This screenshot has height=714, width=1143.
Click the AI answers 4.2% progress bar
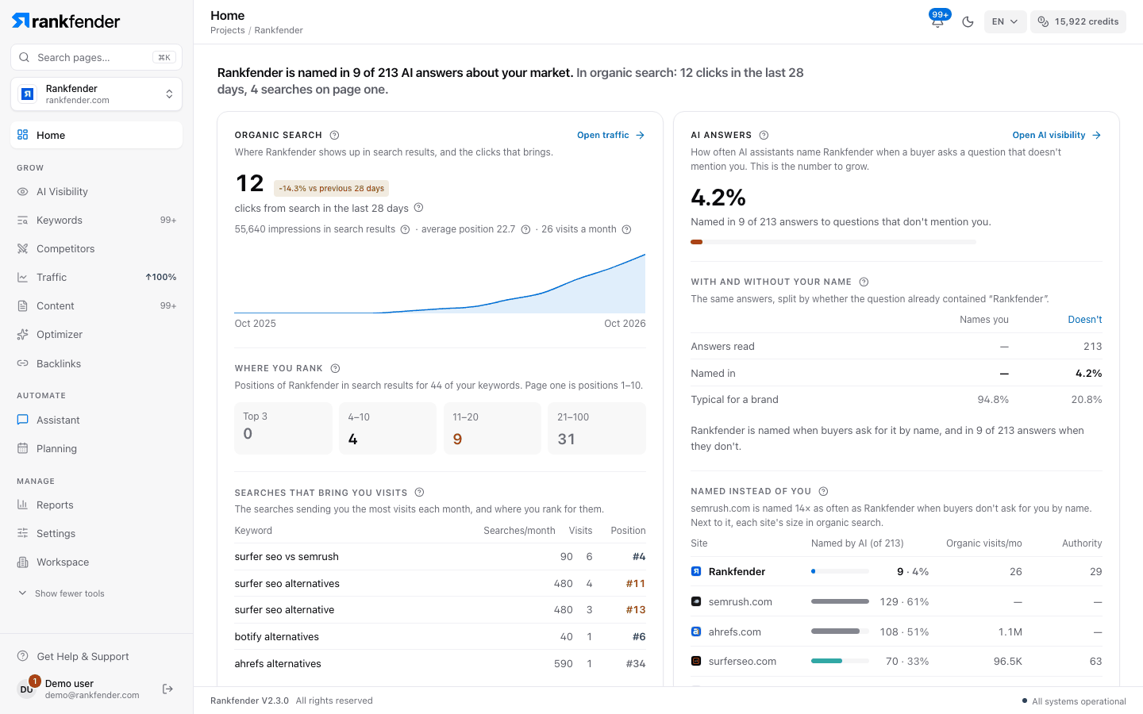point(833,242)
